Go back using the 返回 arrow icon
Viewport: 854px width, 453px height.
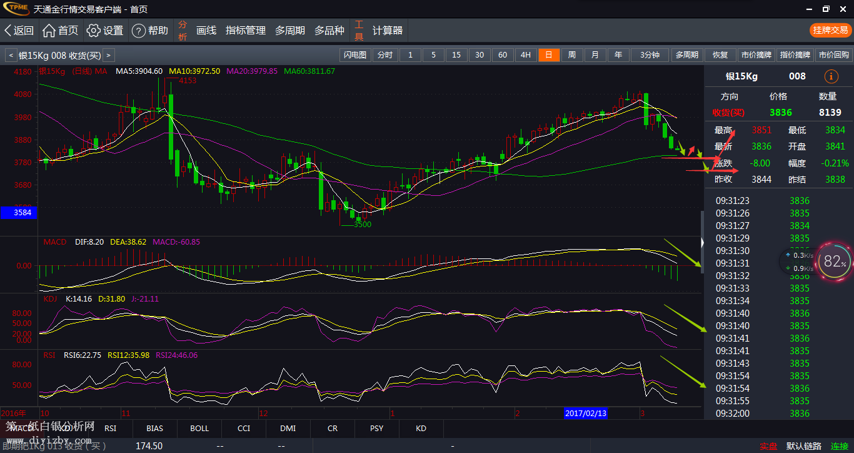coord(8,30)
